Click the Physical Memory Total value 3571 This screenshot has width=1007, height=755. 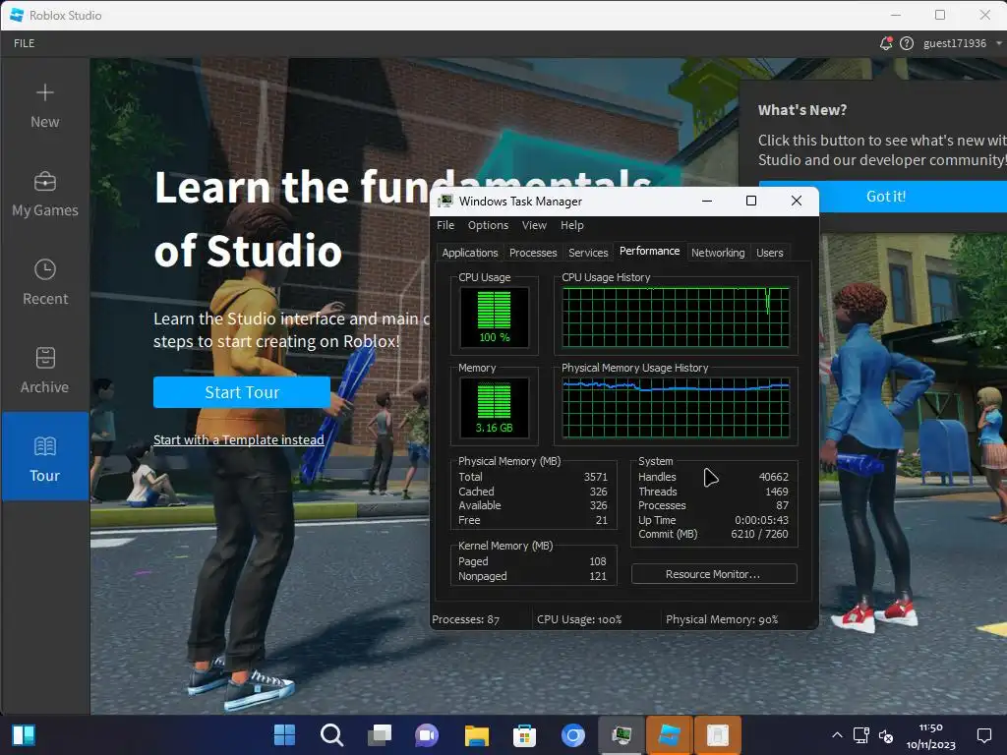point(595,477)
